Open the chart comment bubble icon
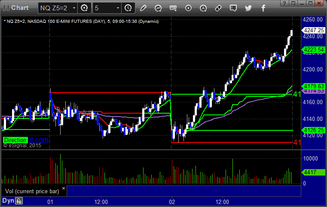Screen dimensions: 327x207 (x=233, y=8)
